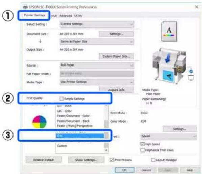
Task: Select Poster/Document - Color entry
Action: (x=73, y=116)
